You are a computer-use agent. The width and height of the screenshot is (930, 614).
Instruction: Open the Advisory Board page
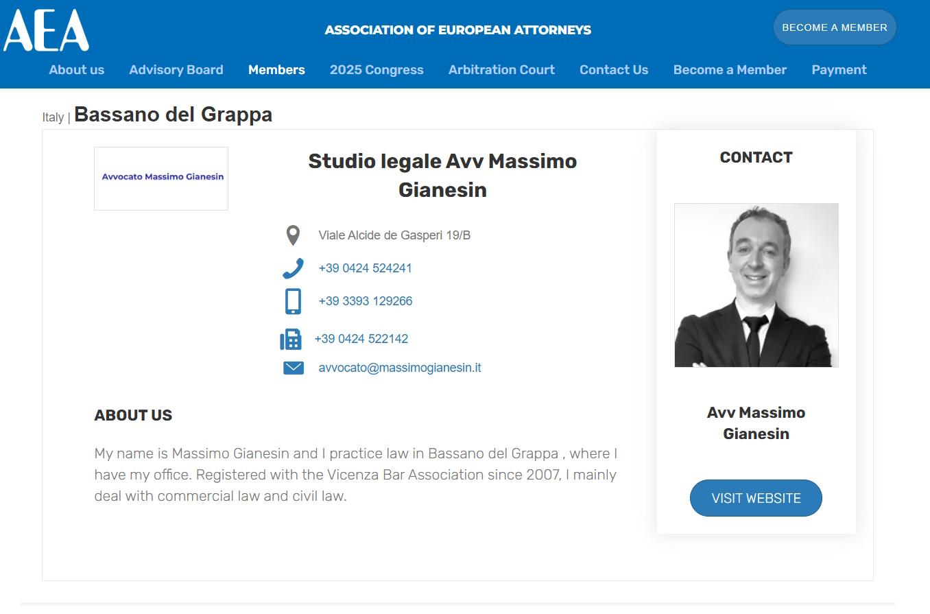coord(176,69)
